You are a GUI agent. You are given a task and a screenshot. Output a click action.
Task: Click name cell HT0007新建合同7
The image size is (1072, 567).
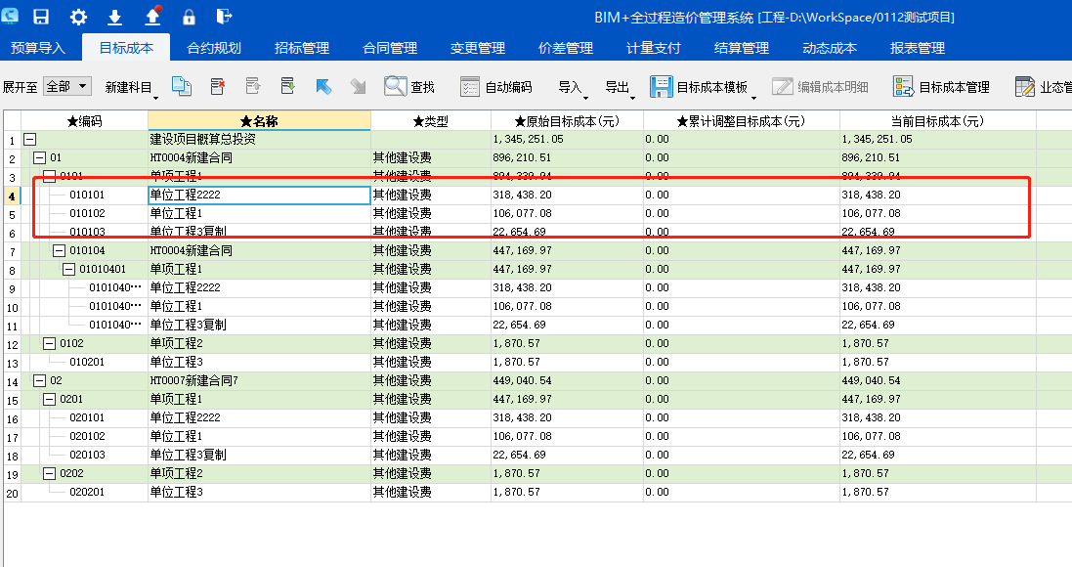click(x=259, y=380)
